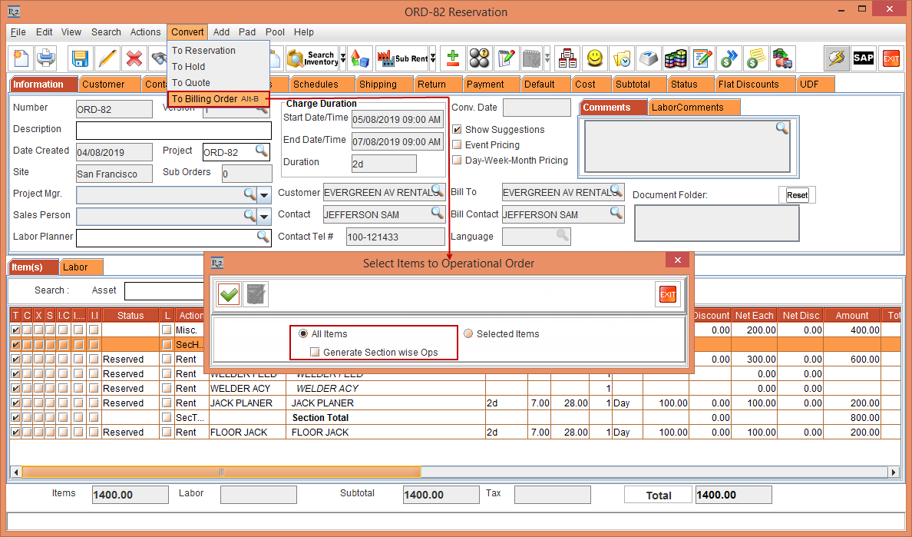
Task: Click the red X delete icon
Action: click(134, 58)
